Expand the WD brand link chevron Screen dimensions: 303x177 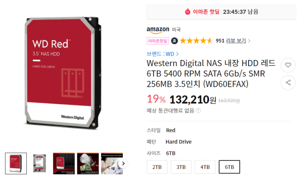(178, 54)
